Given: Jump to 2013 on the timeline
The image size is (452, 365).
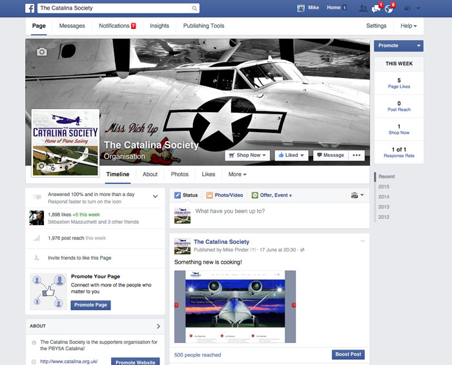Looking at the screenshot, I should coord(384,207).
